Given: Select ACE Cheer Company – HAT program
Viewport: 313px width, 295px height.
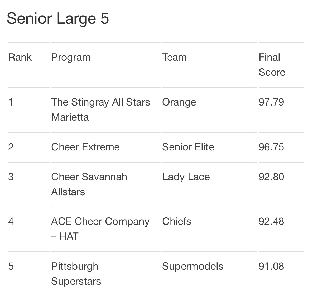Looking at the screenshot, I should tap(100, 229).
